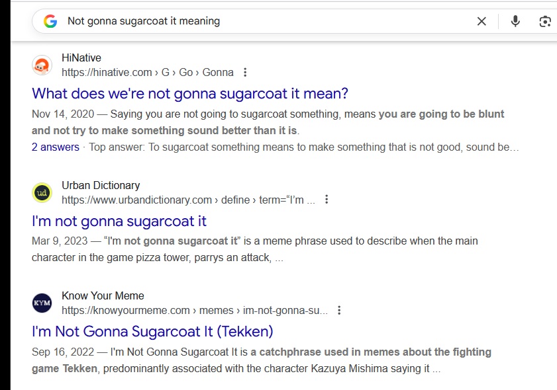This screenshot has width=557, height=390.
Task: Click the "2 answers" link
Action: click(x=55, y=147)
